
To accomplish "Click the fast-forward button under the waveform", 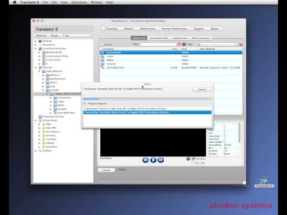I will tap(161, 160).
